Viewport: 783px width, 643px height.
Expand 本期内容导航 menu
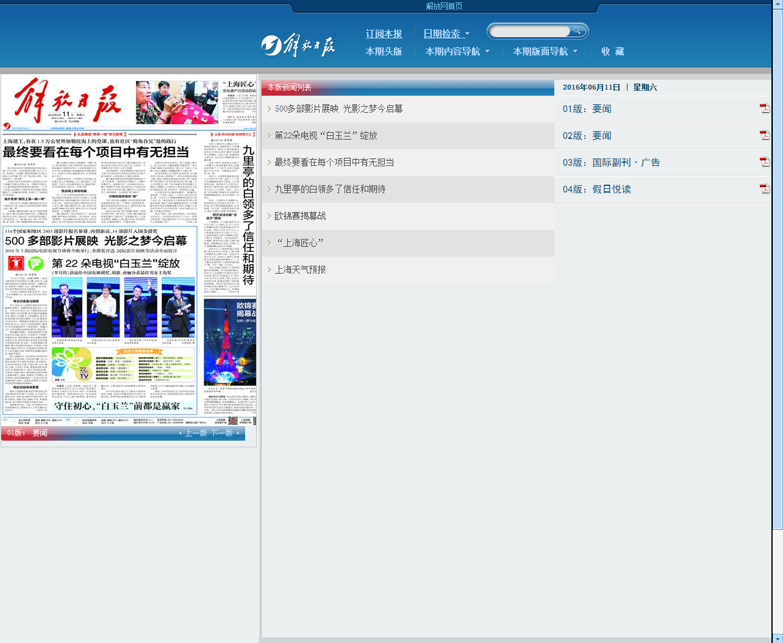457,52
